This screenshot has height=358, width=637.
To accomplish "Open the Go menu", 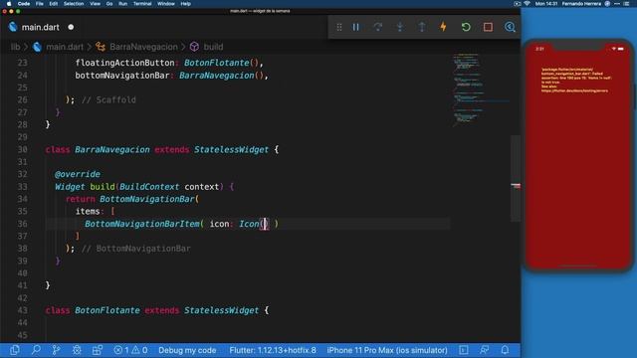I will coord(109,4).
